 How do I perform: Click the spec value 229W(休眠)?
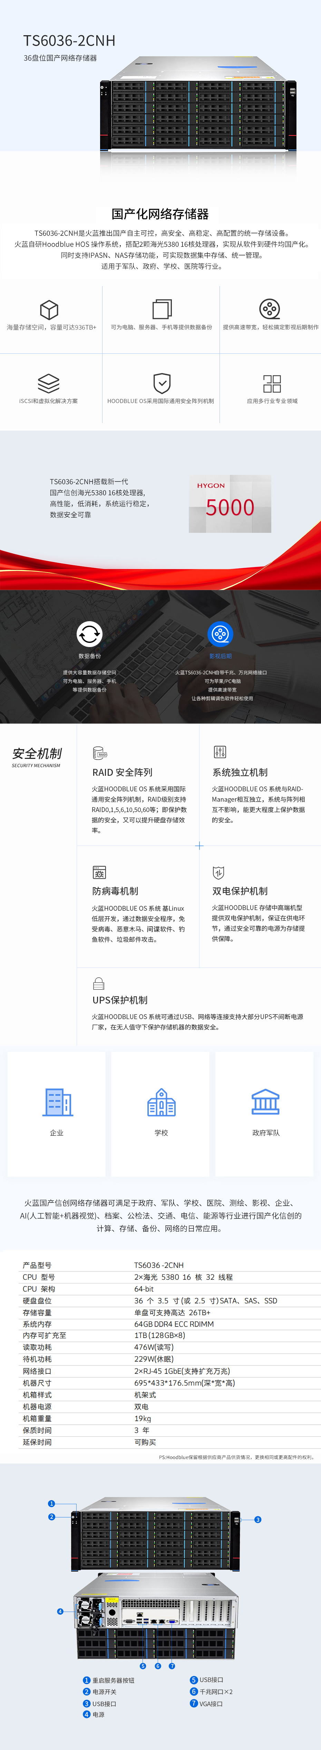(x=154, y=1359)
